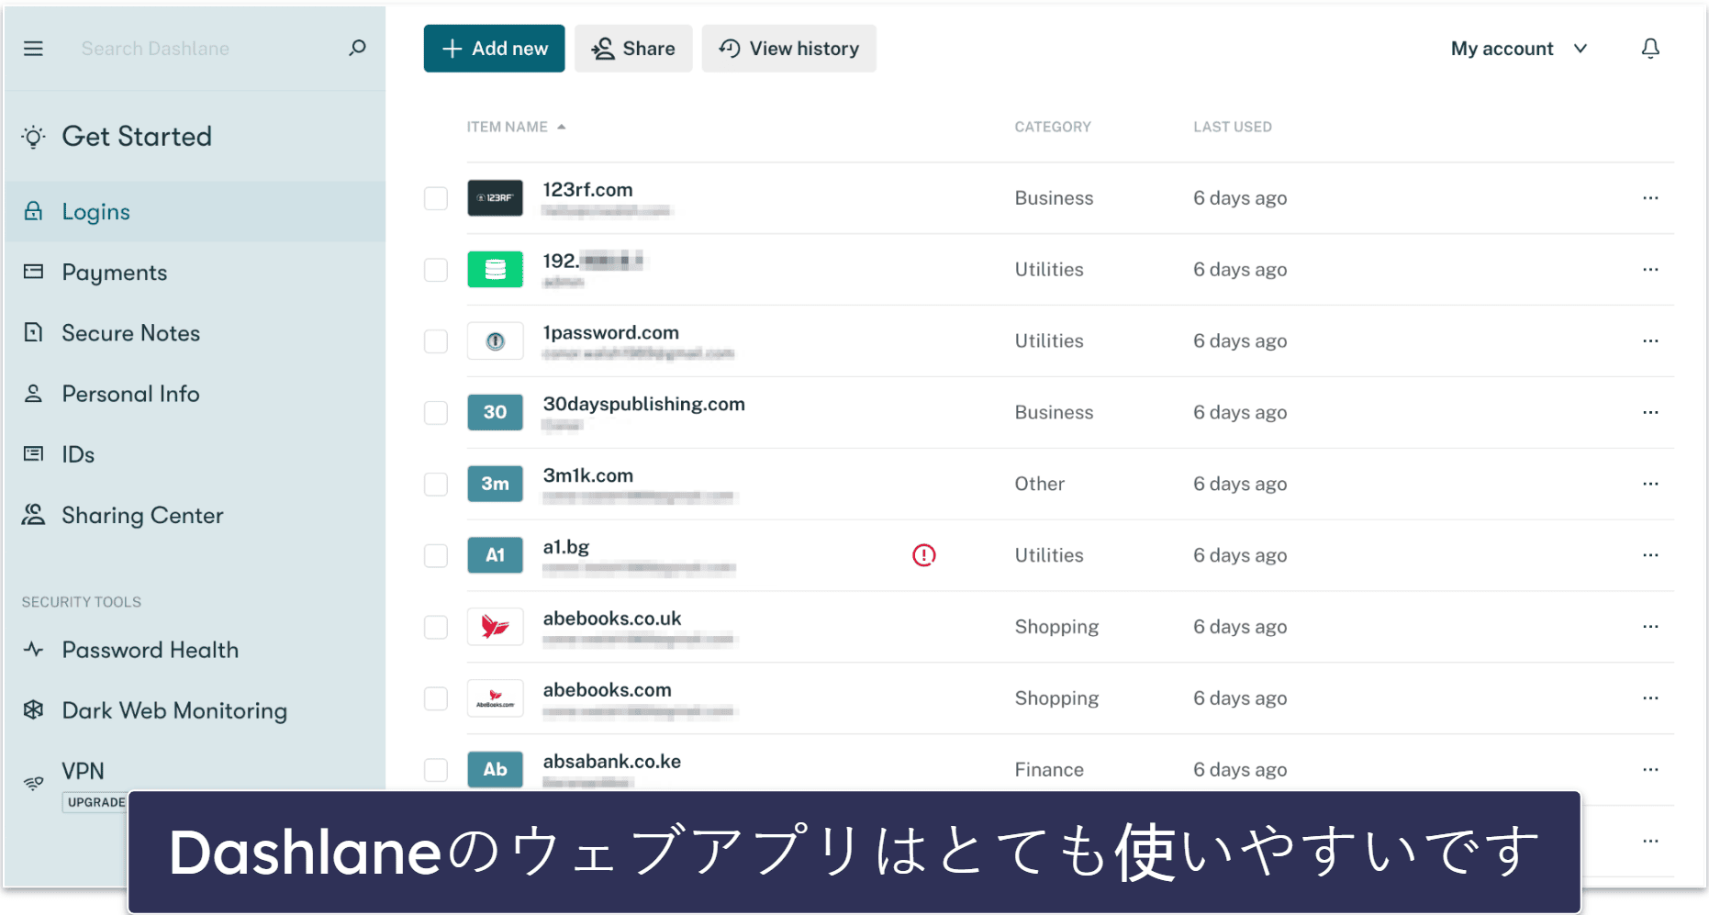Click the abebooks.co.uk red bird logo
Screen dimensions: 1709x915
495,627
